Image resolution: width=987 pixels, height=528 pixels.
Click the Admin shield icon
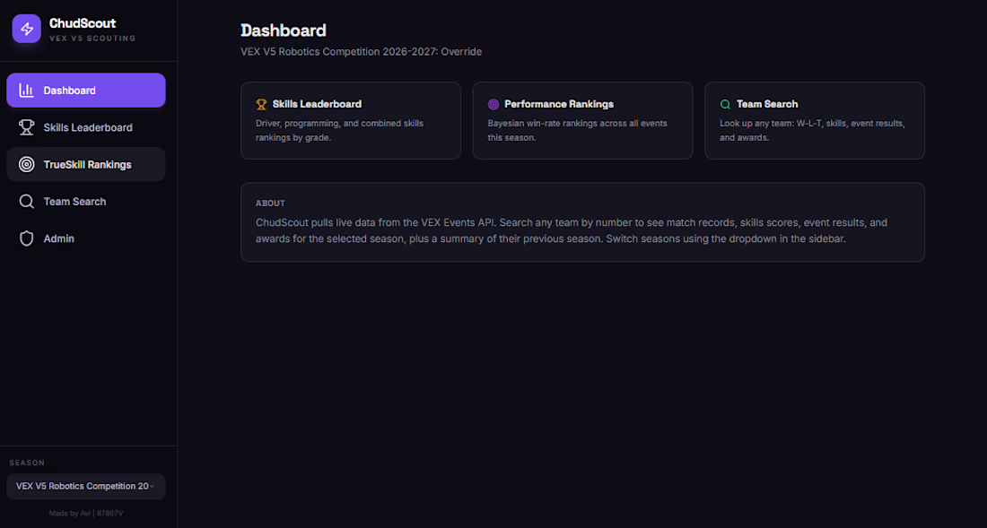click(26, 238)
